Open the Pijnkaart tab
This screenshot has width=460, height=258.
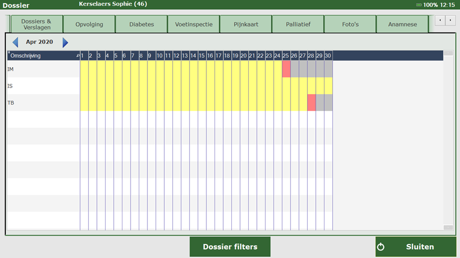point(245,24)
